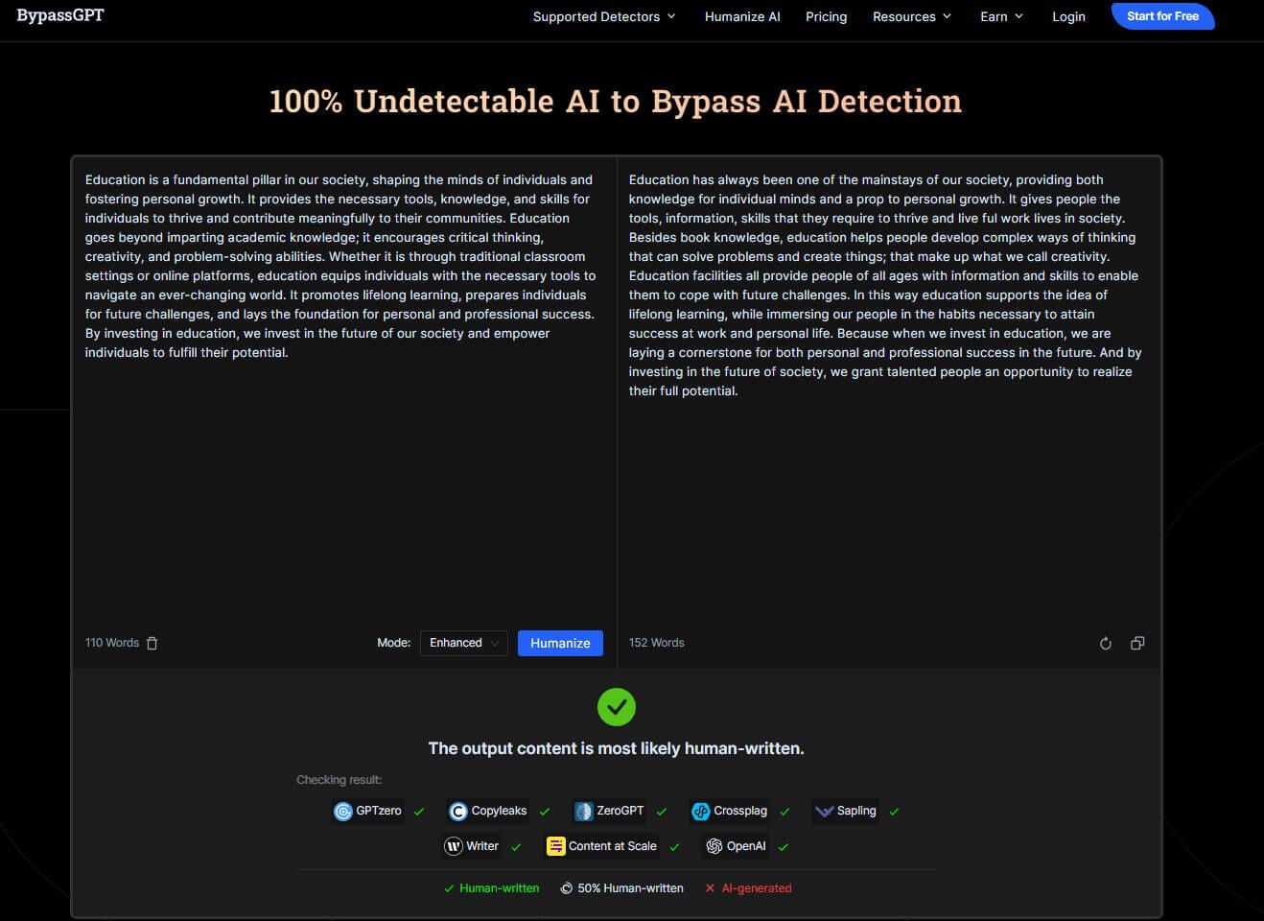Click the 110 Words counter
Image resolution: width=1264 pixels, height=921 pixels.
point(112,643)
